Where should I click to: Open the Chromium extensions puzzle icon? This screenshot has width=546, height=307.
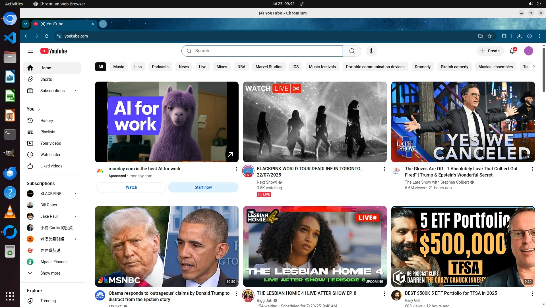tap(504, 36)
